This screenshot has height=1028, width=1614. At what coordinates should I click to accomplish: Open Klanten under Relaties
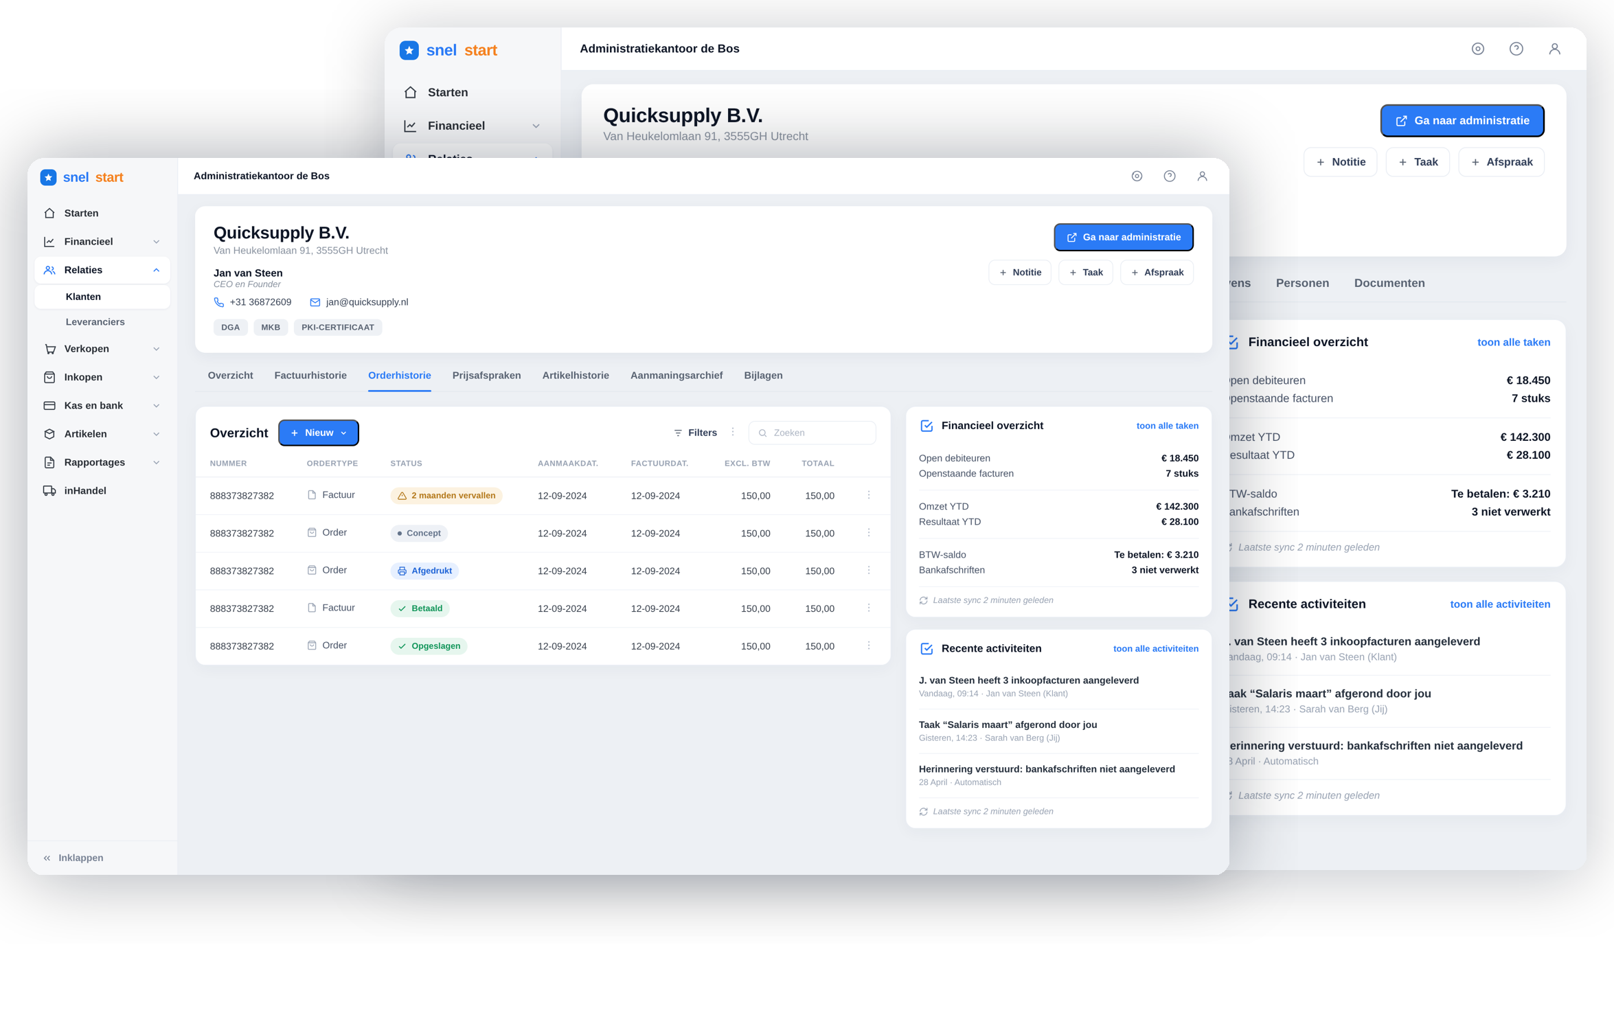(102, 297)
